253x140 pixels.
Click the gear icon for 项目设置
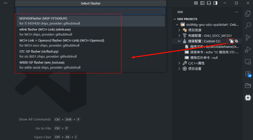click(185, 69)
